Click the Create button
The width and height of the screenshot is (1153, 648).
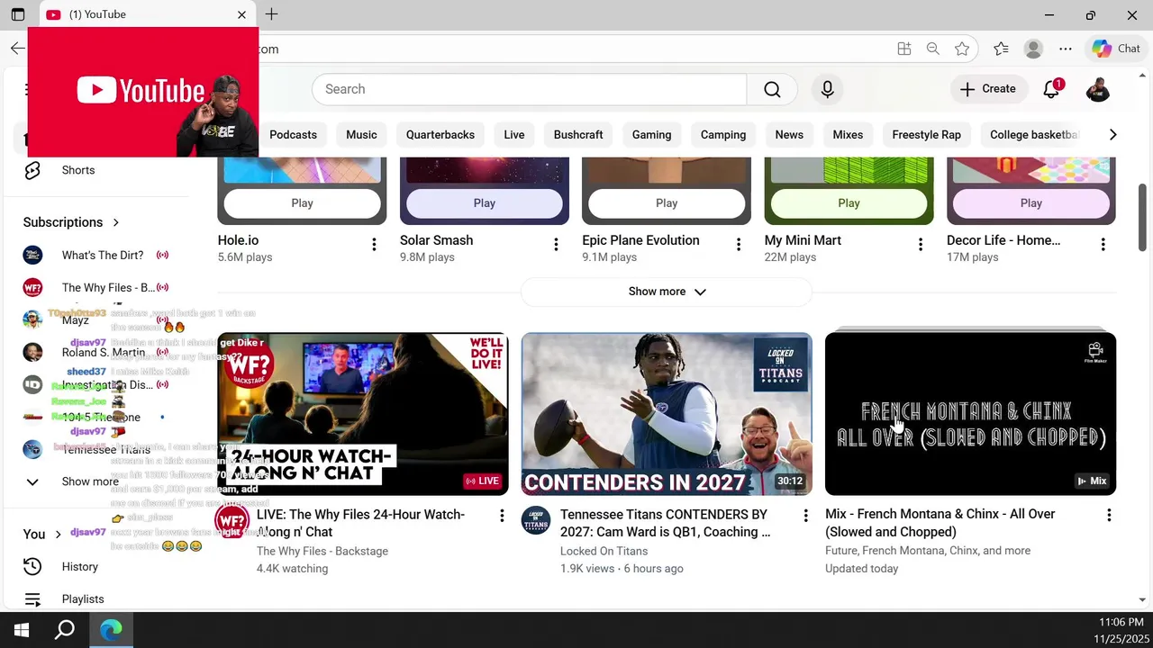tap(988, 89)
